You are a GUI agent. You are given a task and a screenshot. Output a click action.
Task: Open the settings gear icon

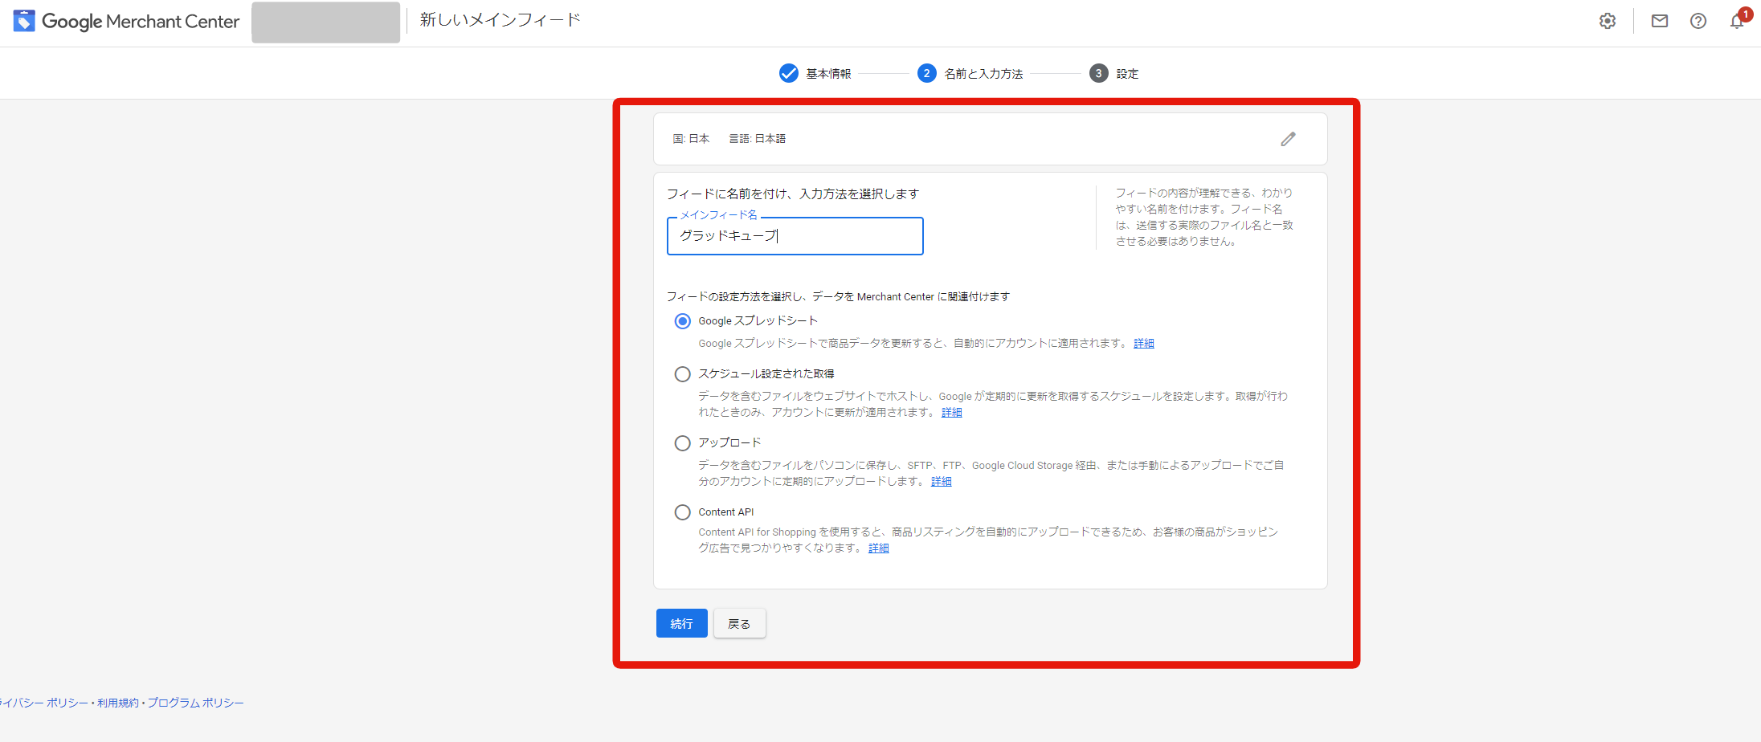1607,22
